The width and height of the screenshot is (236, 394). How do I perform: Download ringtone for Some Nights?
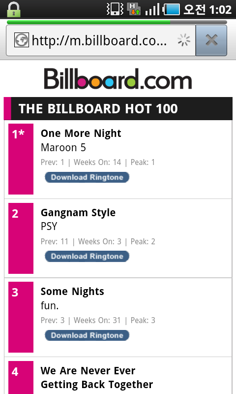87,335
